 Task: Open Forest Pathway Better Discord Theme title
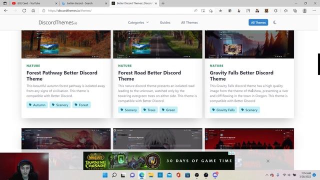pos(62,75)
